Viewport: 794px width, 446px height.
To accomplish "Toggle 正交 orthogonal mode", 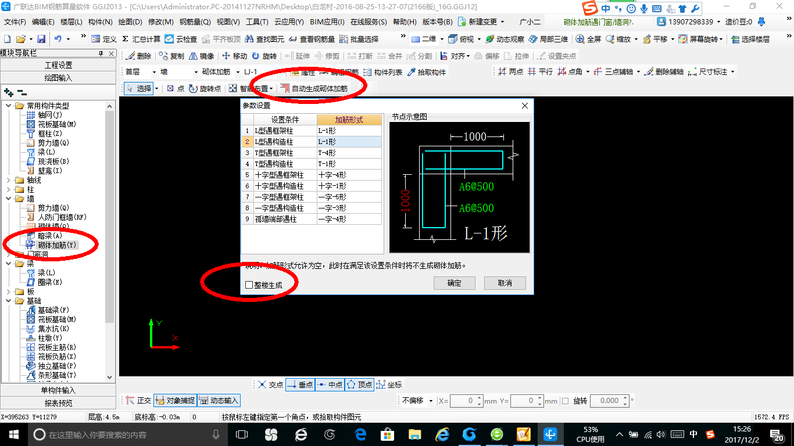I will pyautogui.click(x=139, y=401).
